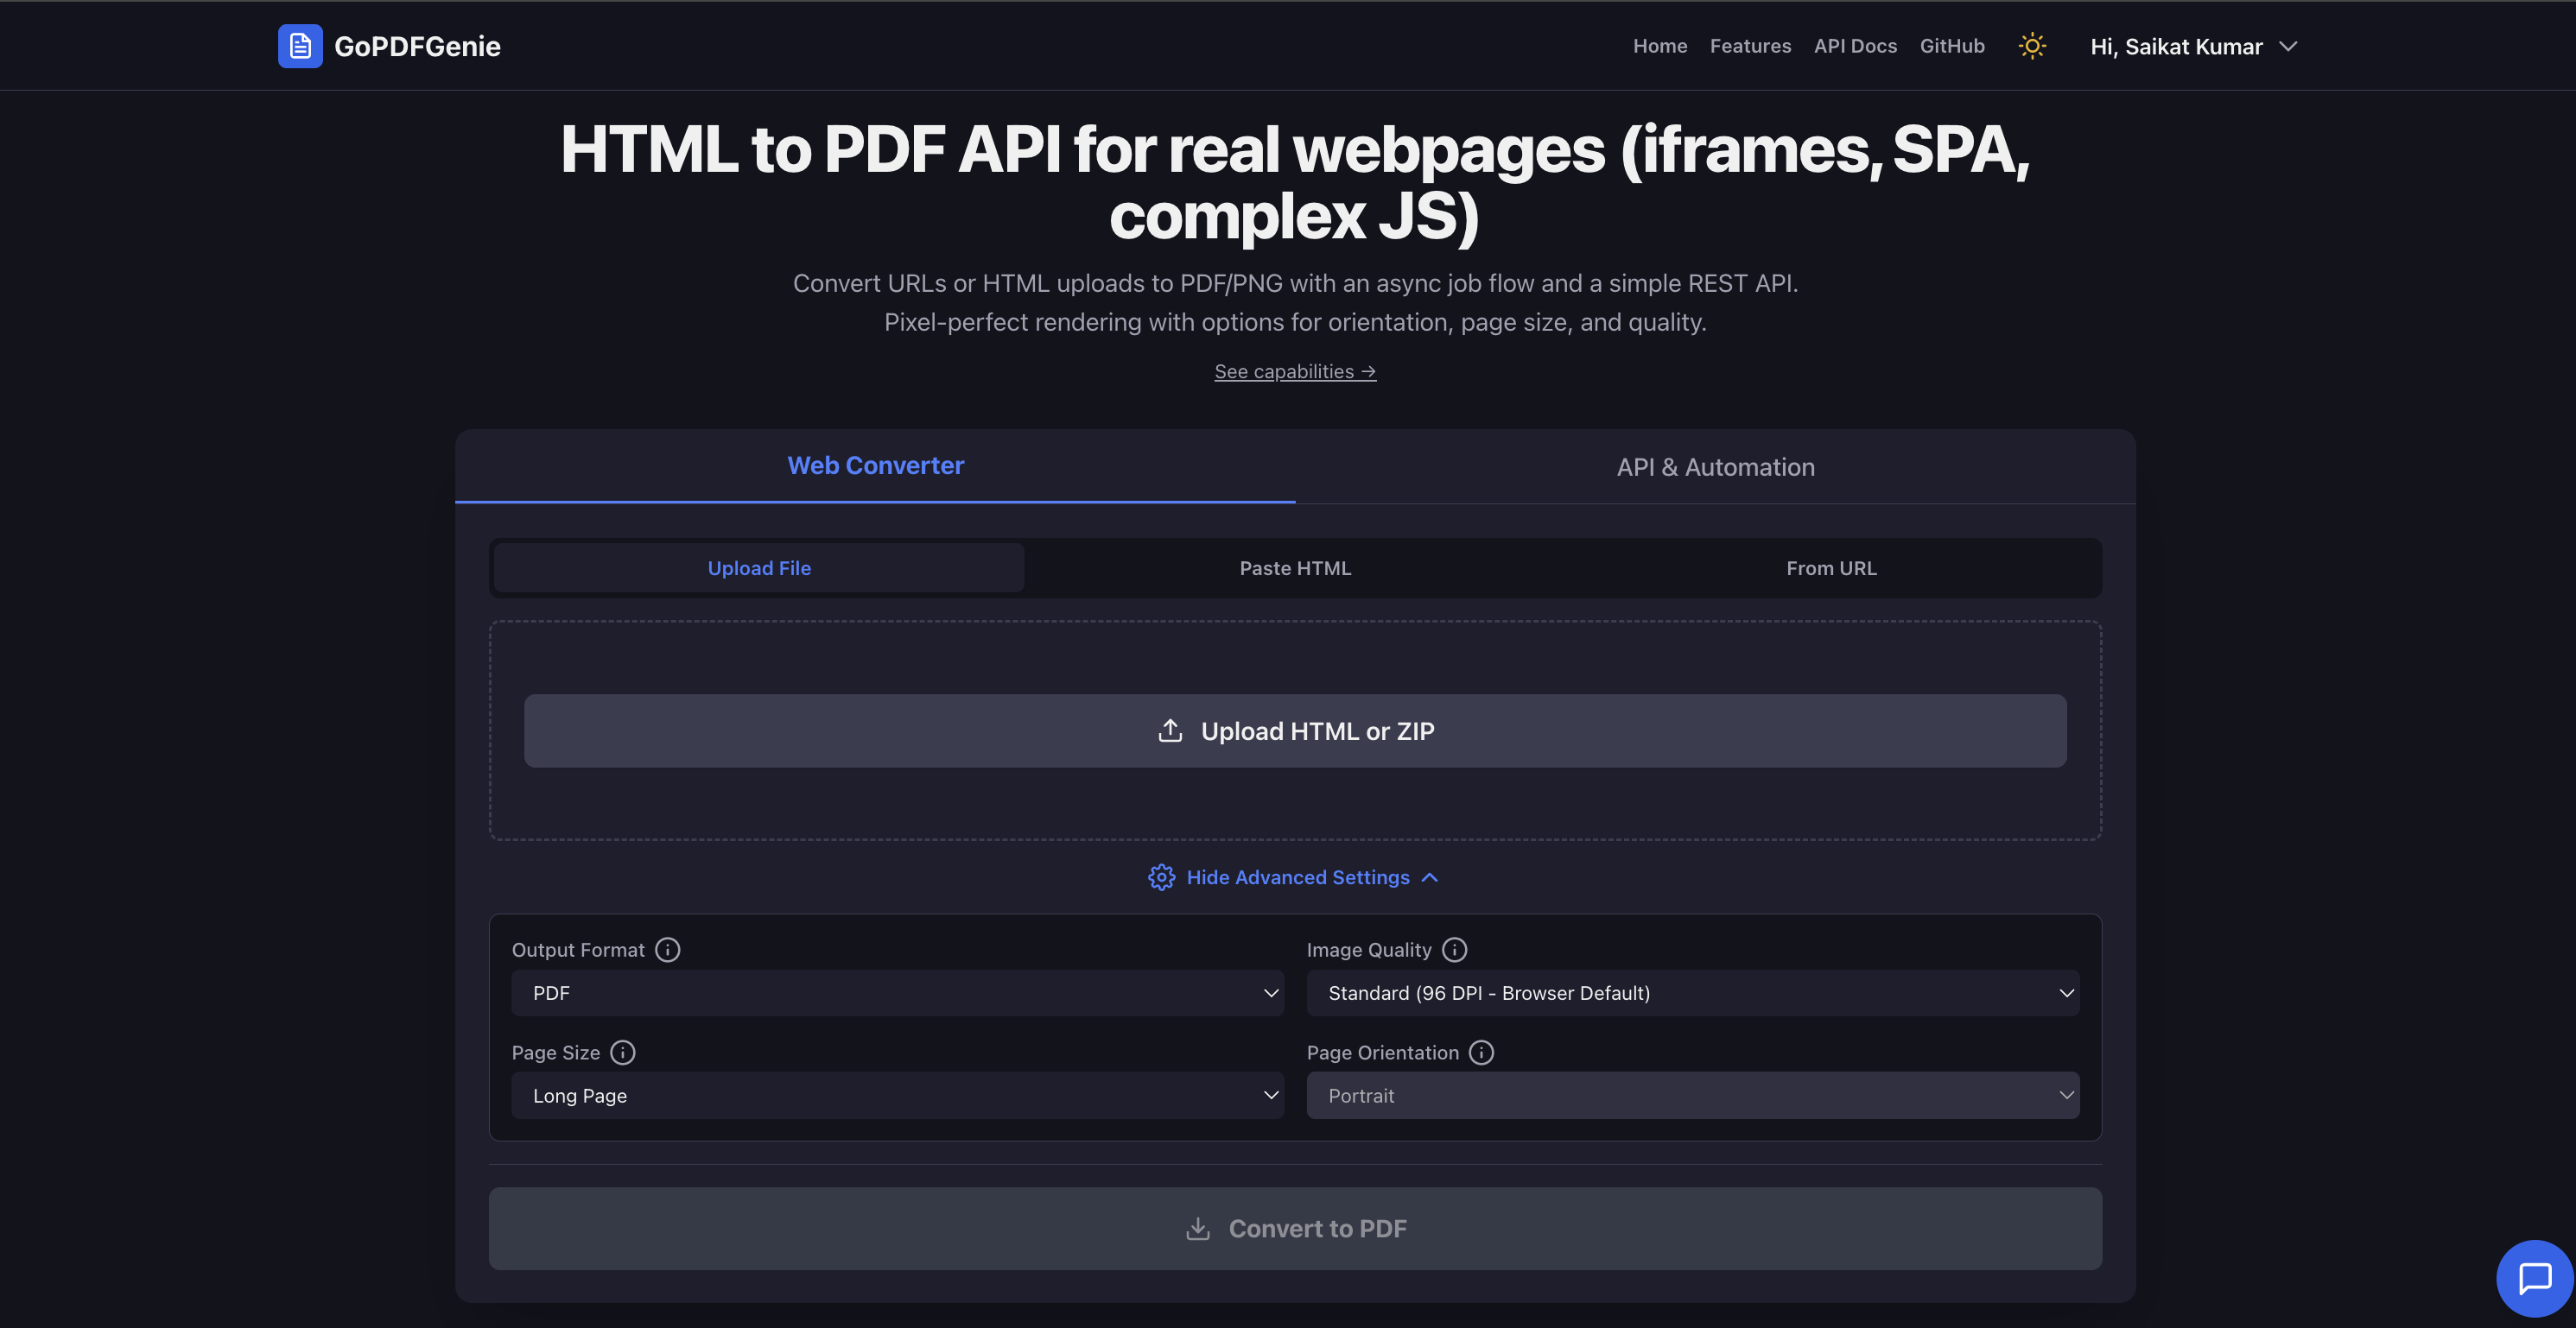Screen dimensions: 2576x1328
Task: Toggle the light/dark theme sun icon
Action: pos(2032,45)
